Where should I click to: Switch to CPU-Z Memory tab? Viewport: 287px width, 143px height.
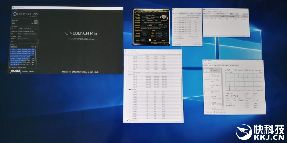[149, 13]
